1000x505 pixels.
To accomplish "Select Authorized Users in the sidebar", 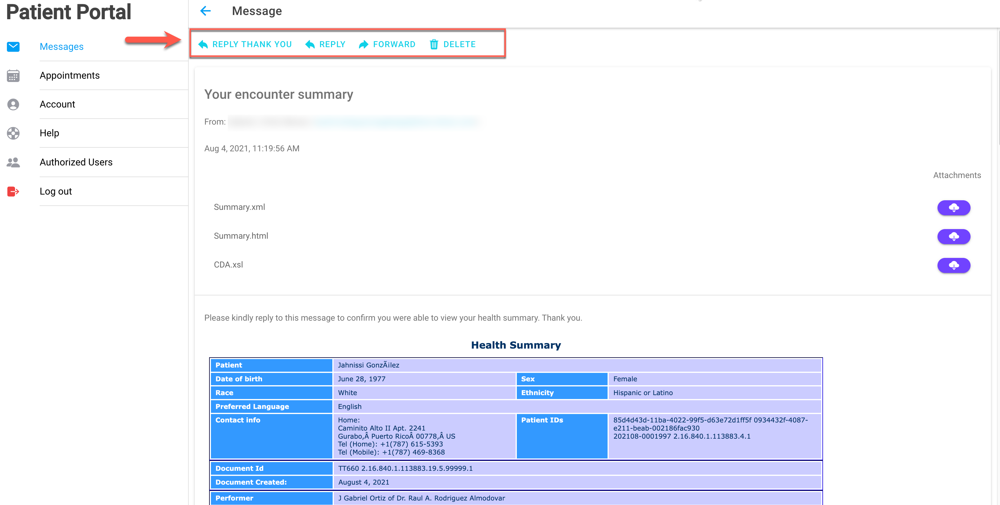I will pyautogui.click(x=76, y=162).
